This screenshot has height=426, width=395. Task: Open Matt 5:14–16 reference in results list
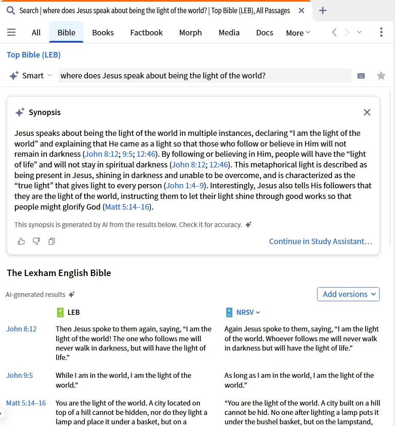click(x=26, y=403)
